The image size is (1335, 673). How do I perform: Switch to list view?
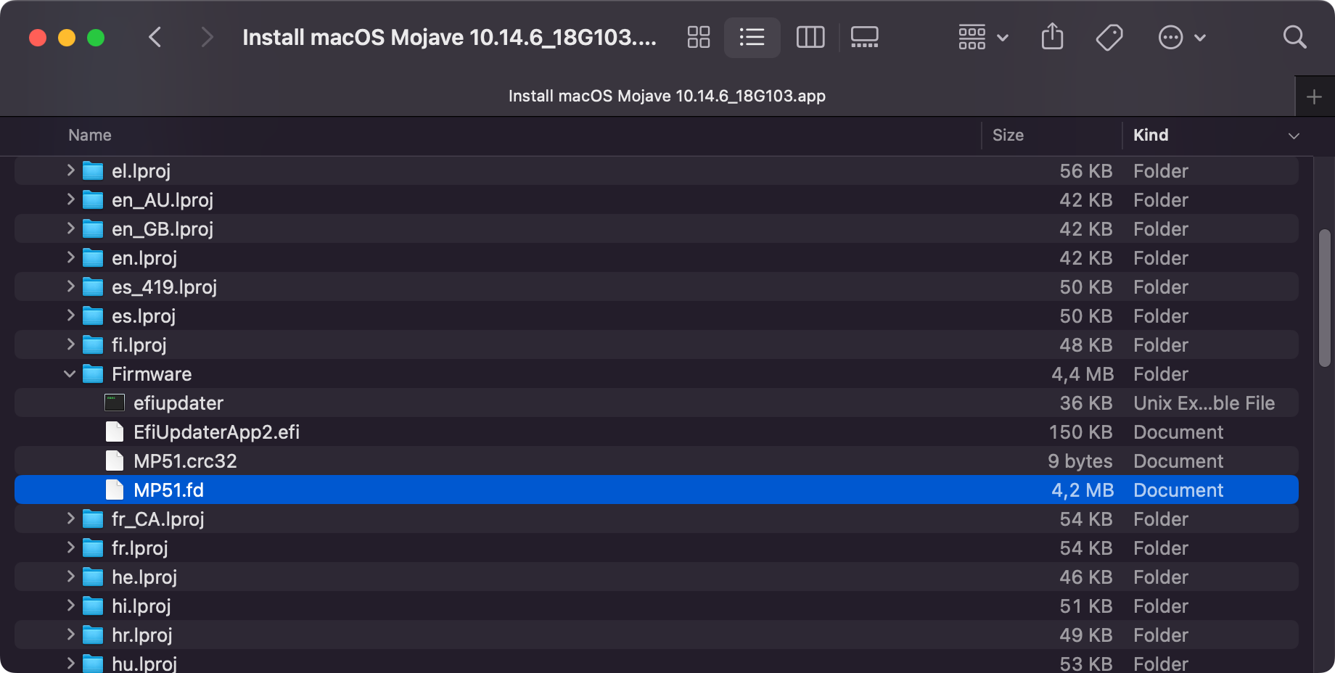[752, 37]
